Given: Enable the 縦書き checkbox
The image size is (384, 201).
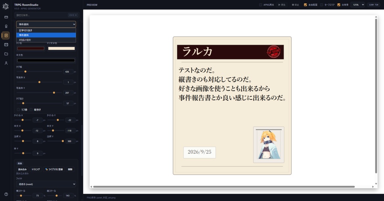Looking at the screenshot, I should (31, 110).
